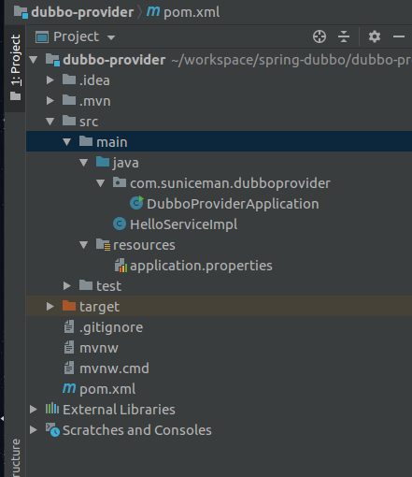The height and width of the screenshot is (477, 412).
Task: Click the Collapse All icon in Project toolbar
Action: (344, 36)
